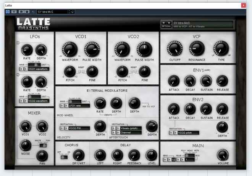Click the ENV2 SUSTAIN knob
This screenshot has width=252, height=176.
click(x=206, y=109)
